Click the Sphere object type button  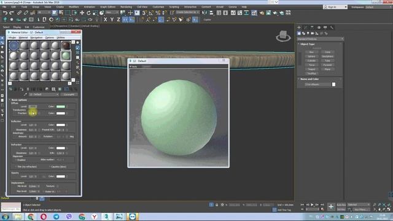pyautogui.click(x=311, y=56)
